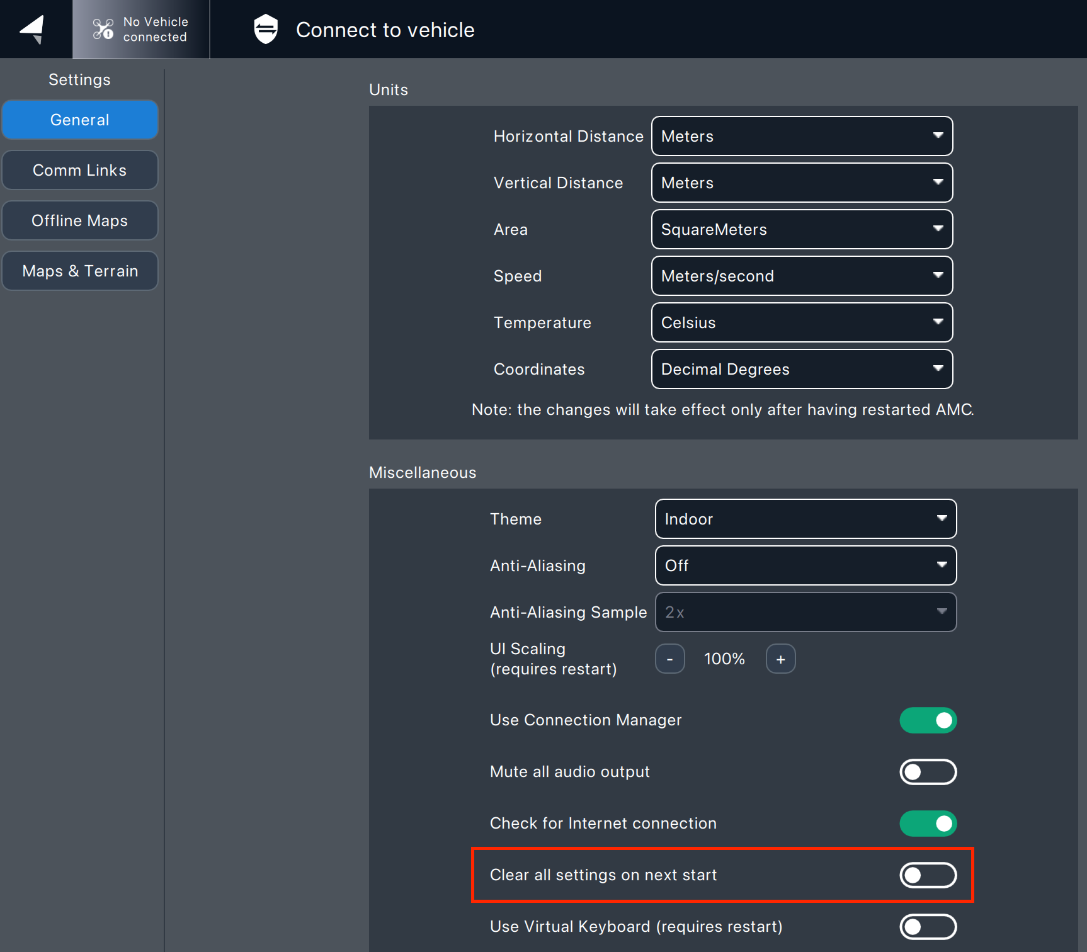Enable Clear all settings on next start

coord(928,875)
